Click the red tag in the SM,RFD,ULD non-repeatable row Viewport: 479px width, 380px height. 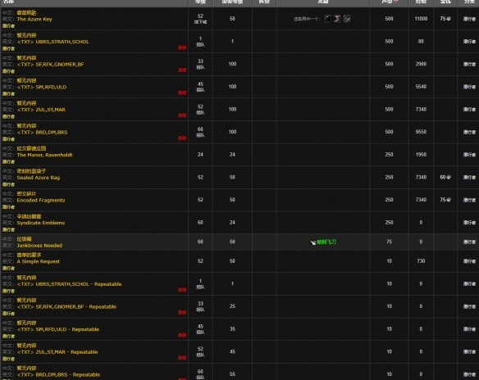(x=182, y=93)
